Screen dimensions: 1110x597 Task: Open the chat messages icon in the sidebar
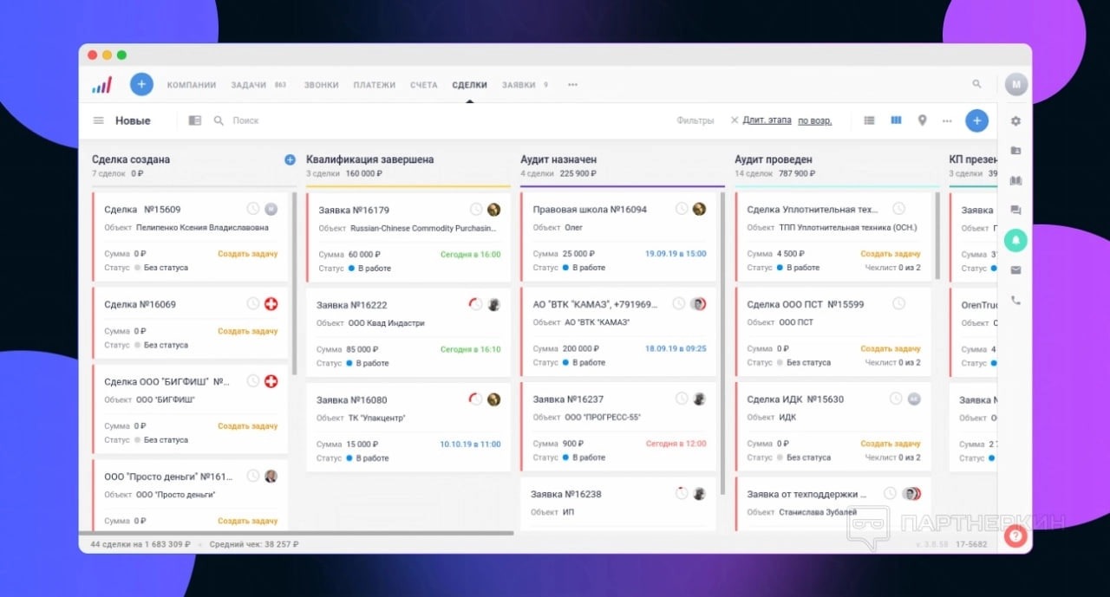click(1015, 211)
